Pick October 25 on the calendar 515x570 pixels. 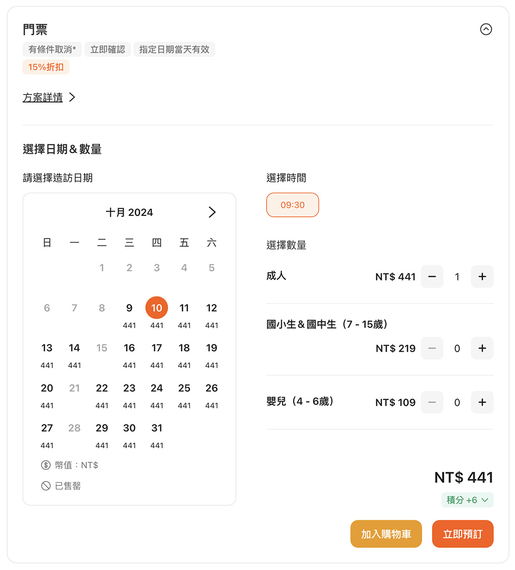click(x=184, y=394)
